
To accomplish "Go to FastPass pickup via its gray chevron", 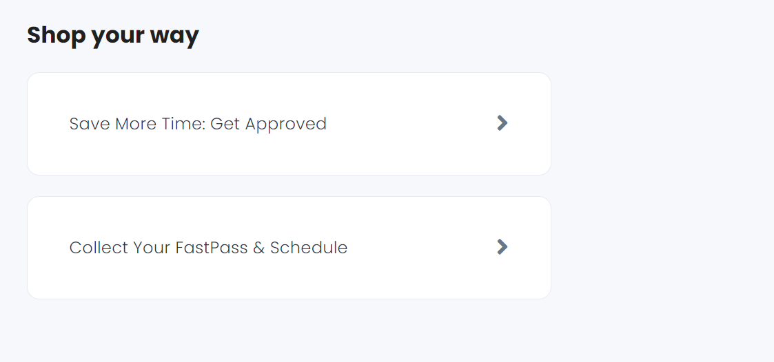I will [x=502, y=247].
